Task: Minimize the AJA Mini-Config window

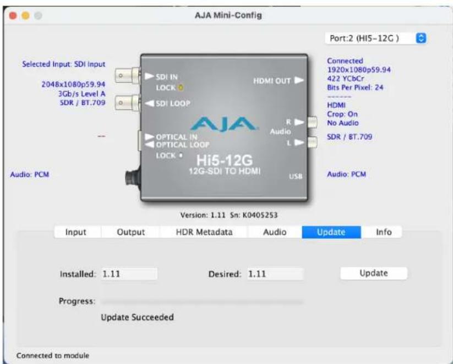Action: pos(25,15)
